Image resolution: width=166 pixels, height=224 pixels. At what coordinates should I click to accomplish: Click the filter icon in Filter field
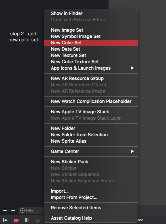pyautogui.click(x=22, y=210)
